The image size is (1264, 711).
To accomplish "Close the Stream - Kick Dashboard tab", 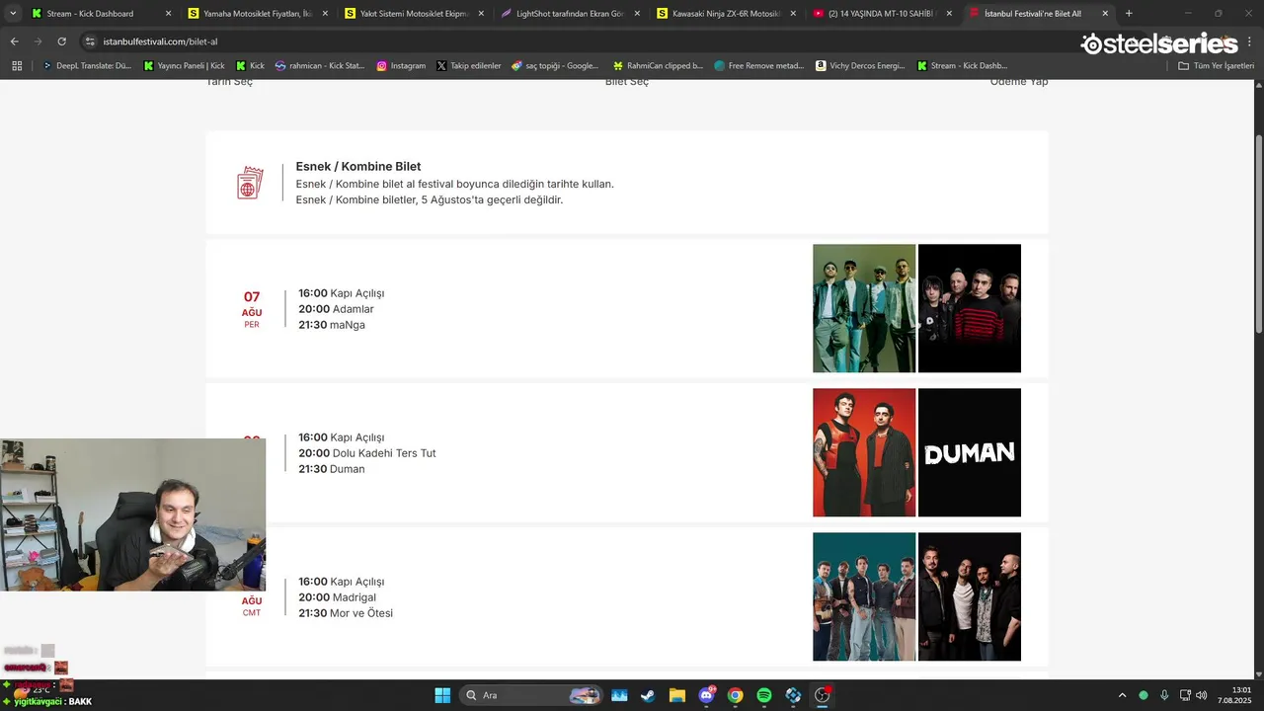I will 168,14.
